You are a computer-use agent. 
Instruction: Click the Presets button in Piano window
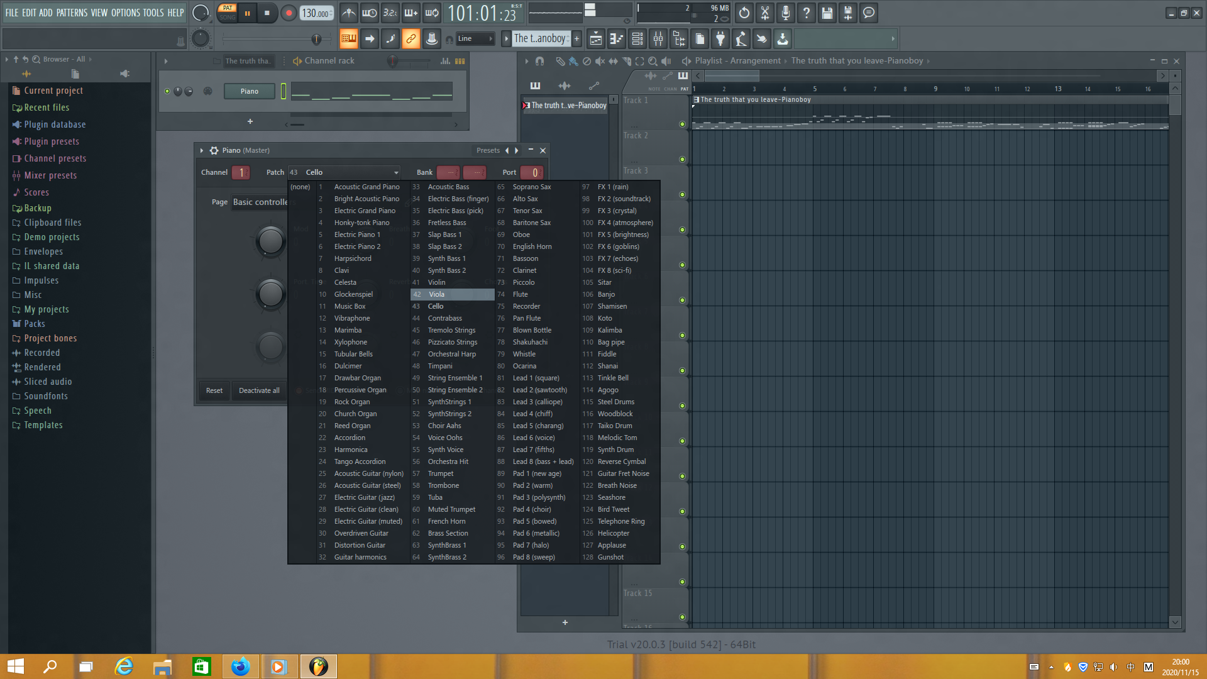(488, 150)
